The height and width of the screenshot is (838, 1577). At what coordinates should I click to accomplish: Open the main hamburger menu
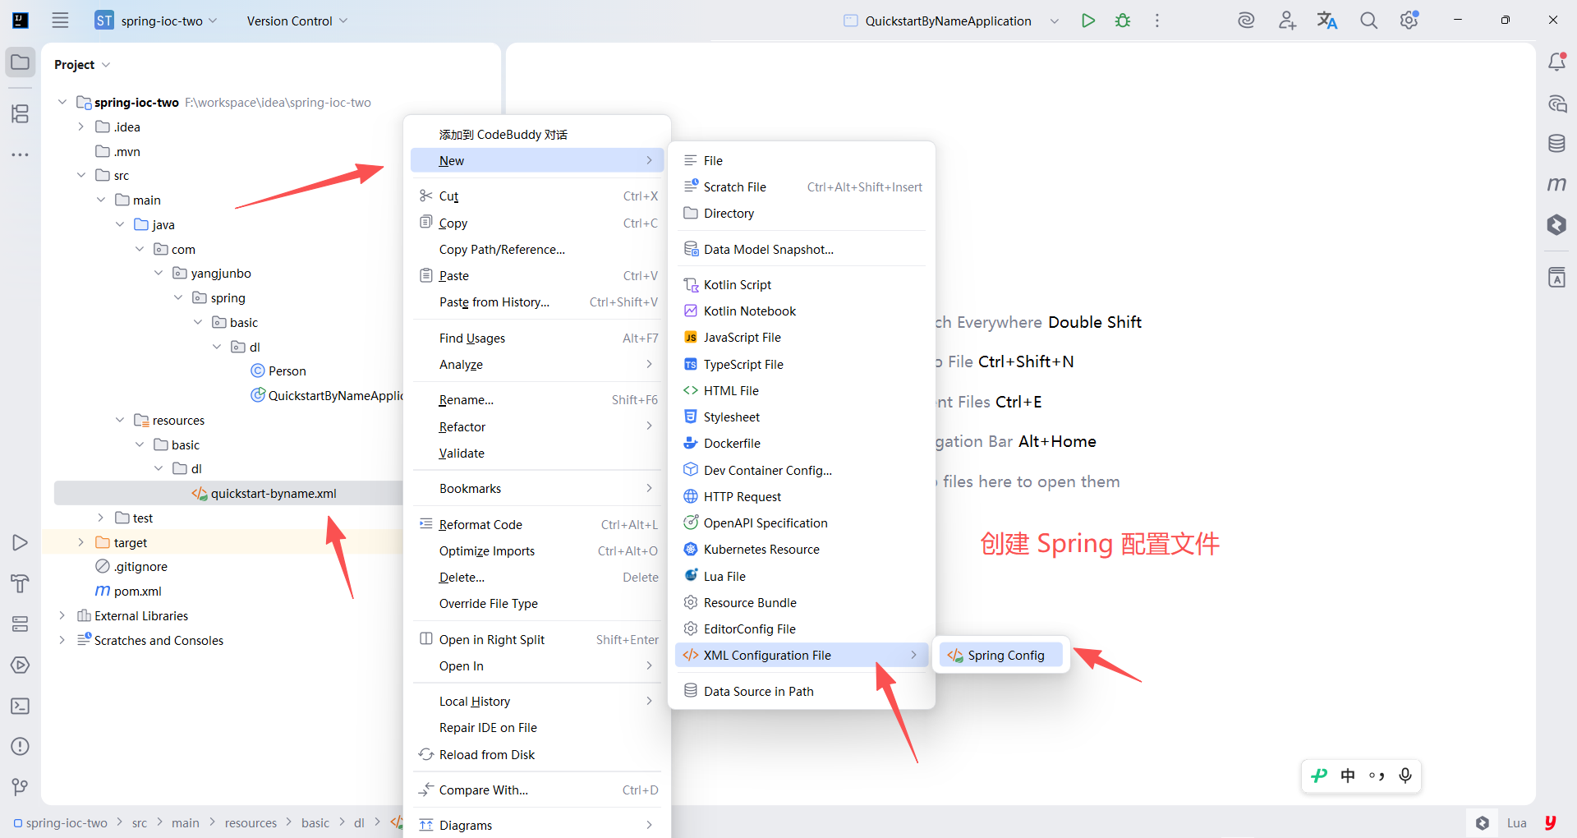[x=60, y=21]
